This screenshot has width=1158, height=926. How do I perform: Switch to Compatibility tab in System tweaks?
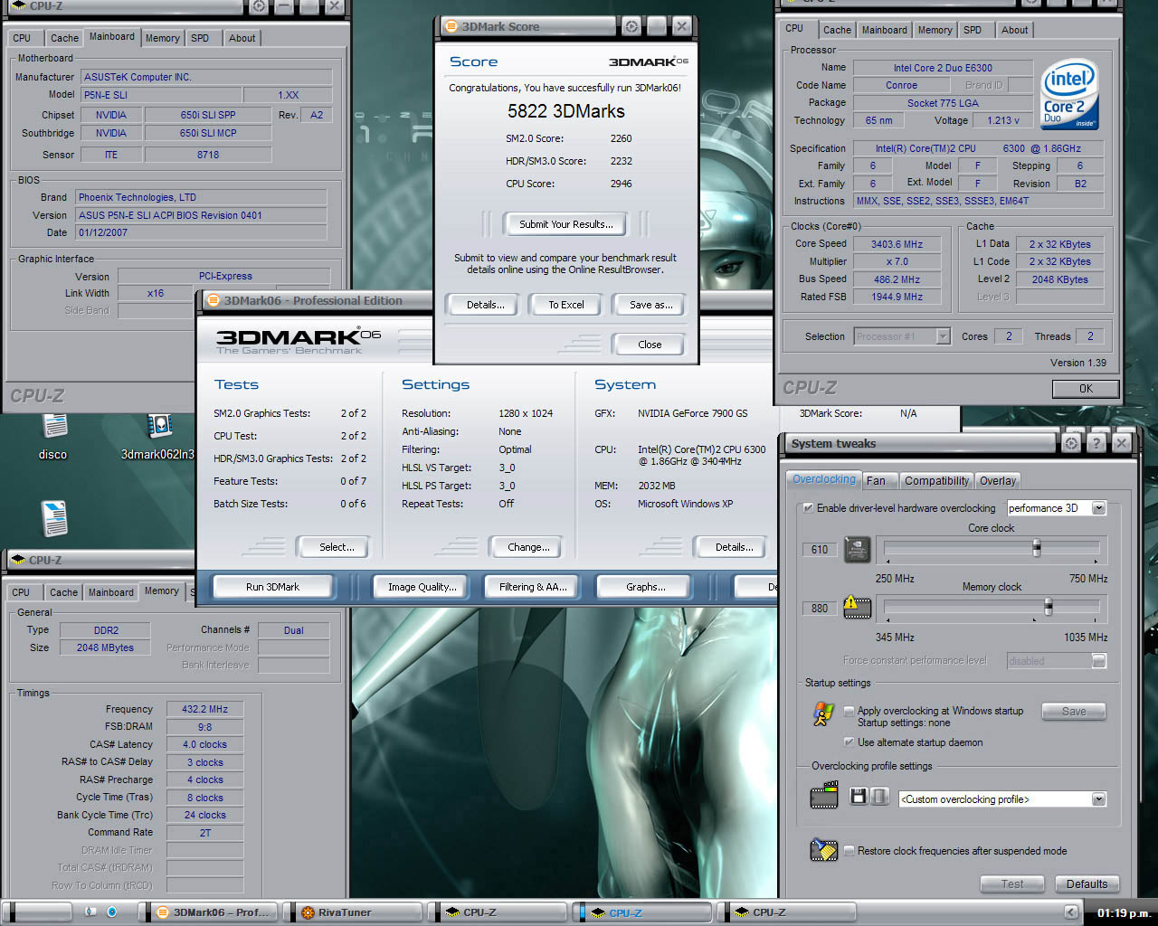click(936, 480)
